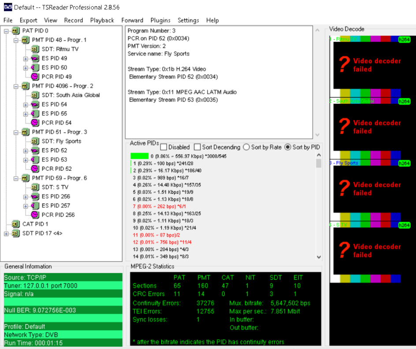This screenshot has width=416, height=349.
Task: Open the Record menu
Action: point(74,20)
